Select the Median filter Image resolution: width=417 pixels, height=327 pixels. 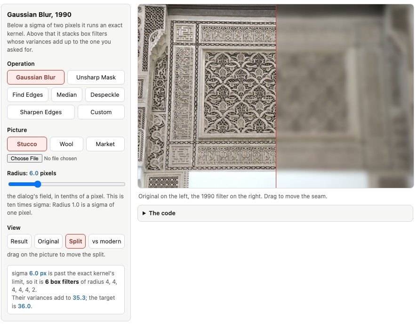pos(67,95)
